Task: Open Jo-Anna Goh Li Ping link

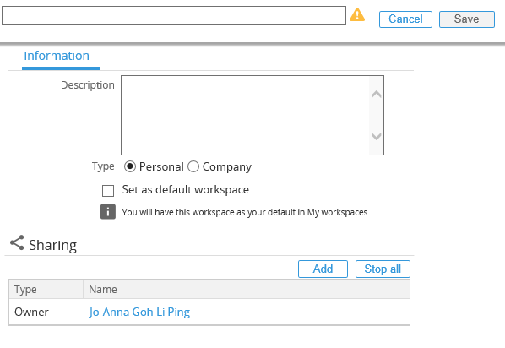Action: coord(139,312)
